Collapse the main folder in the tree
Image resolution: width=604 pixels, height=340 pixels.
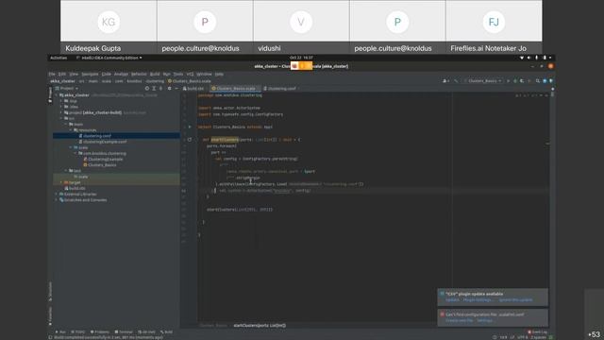click(66, 124)
